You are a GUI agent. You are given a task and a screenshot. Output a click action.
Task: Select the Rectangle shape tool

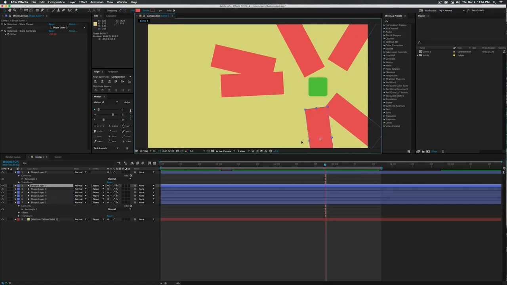(37, 10)
